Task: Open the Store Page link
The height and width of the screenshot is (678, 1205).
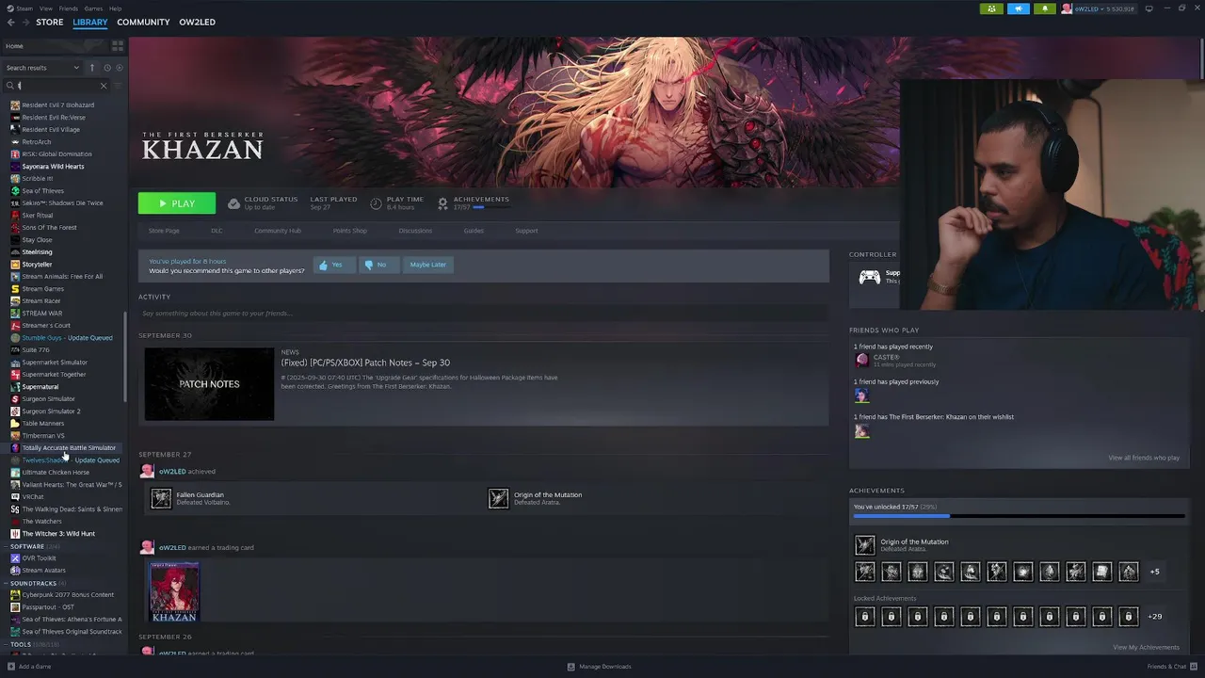Action: click(x=164, y=231)
